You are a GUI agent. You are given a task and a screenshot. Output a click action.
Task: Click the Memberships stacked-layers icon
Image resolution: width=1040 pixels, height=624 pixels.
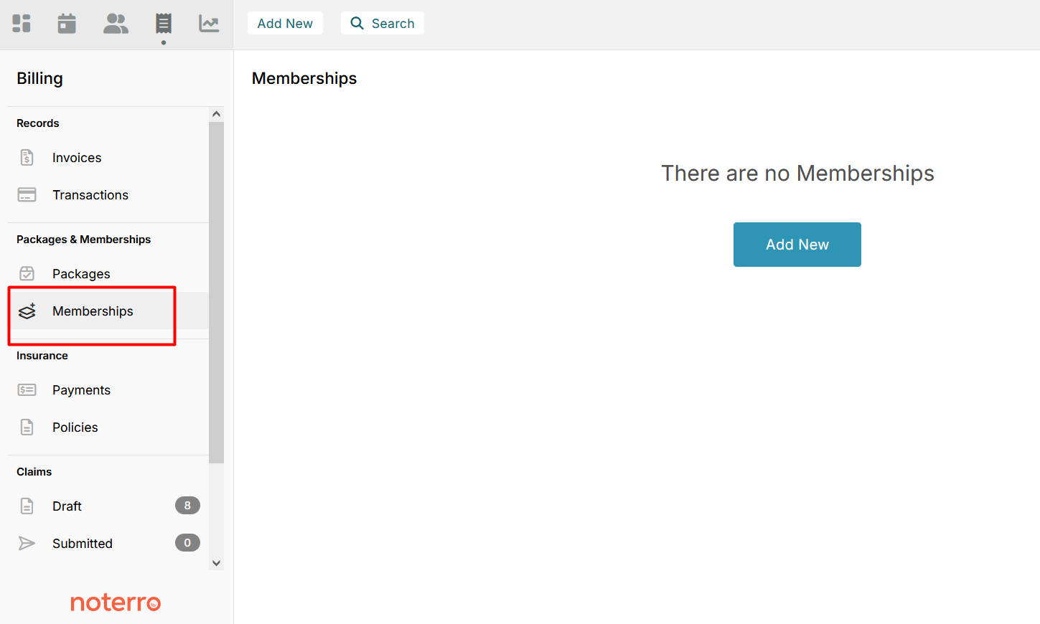[x=27, y=311]
